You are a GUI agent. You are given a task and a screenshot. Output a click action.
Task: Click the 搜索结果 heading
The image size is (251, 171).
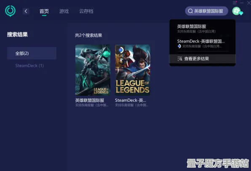pos(17,34)
